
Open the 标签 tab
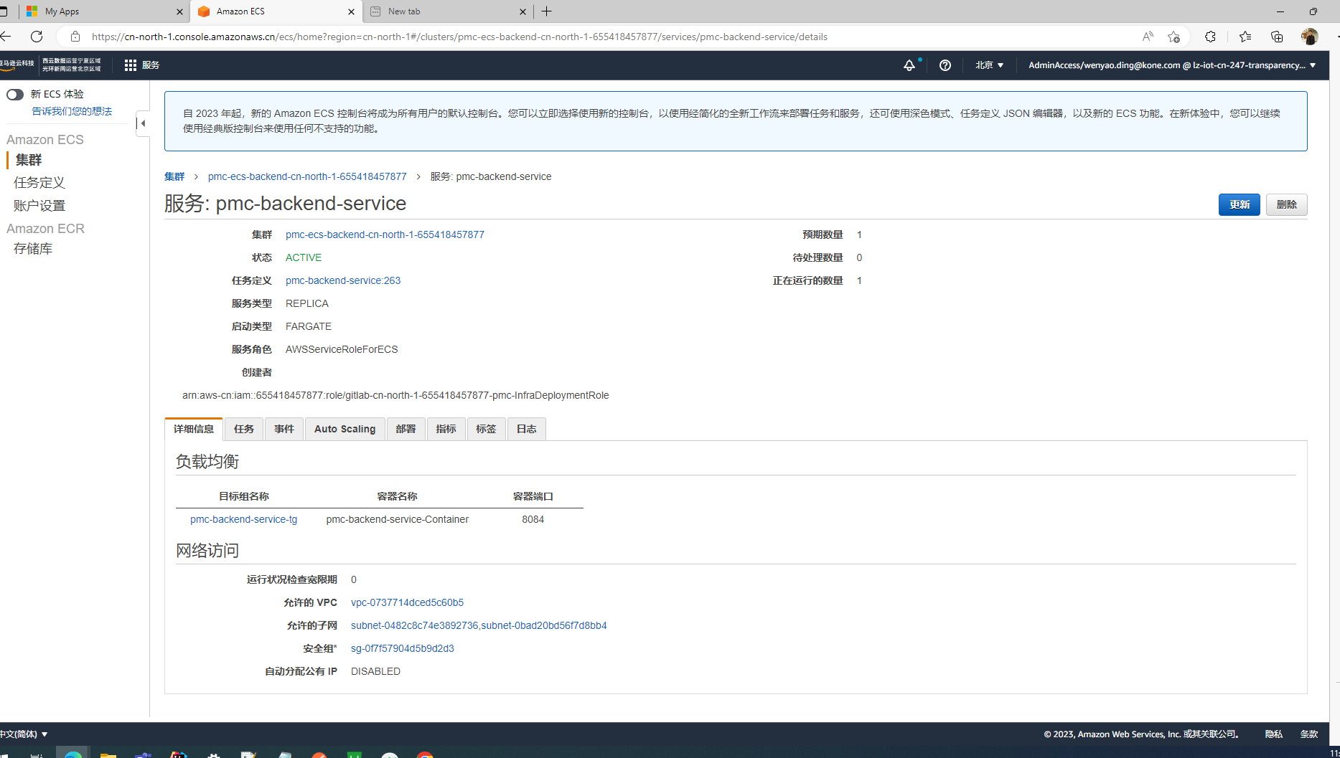coord(487,429)
